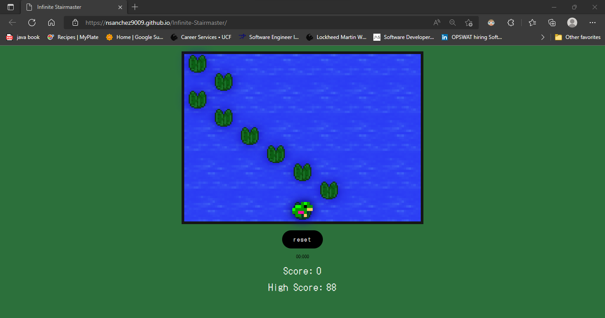The image size is (605, 318).
Task: Click the user profile avatar
Action: click(572, 23)
